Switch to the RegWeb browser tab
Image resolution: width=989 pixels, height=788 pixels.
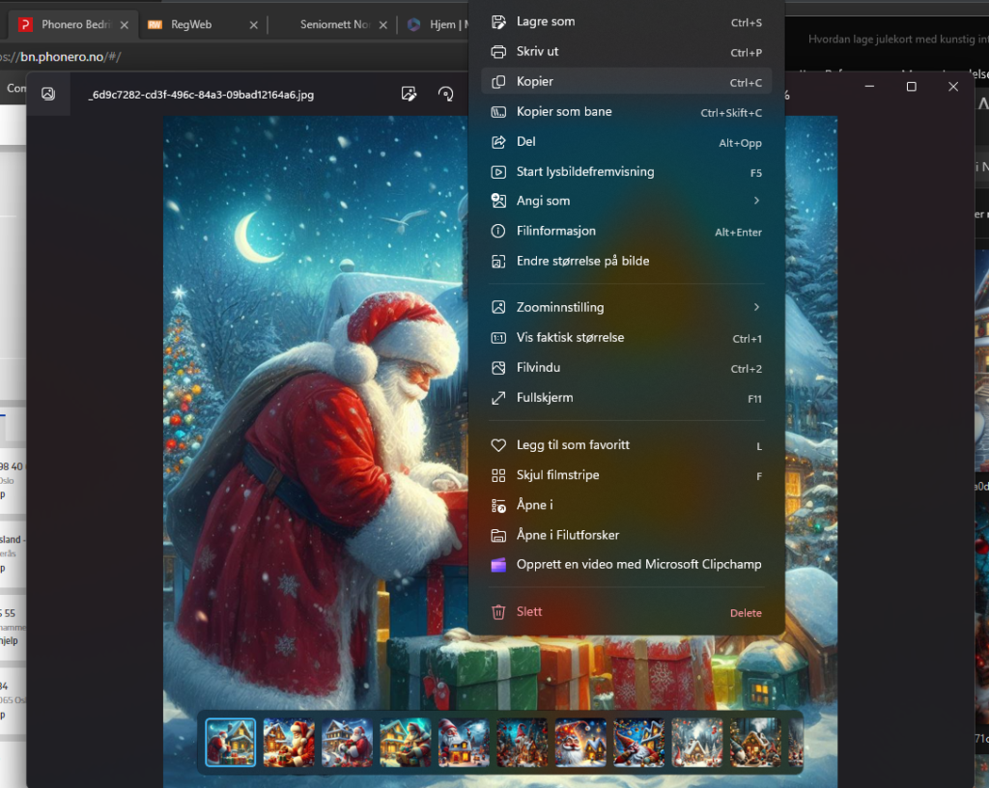[192, 25]
